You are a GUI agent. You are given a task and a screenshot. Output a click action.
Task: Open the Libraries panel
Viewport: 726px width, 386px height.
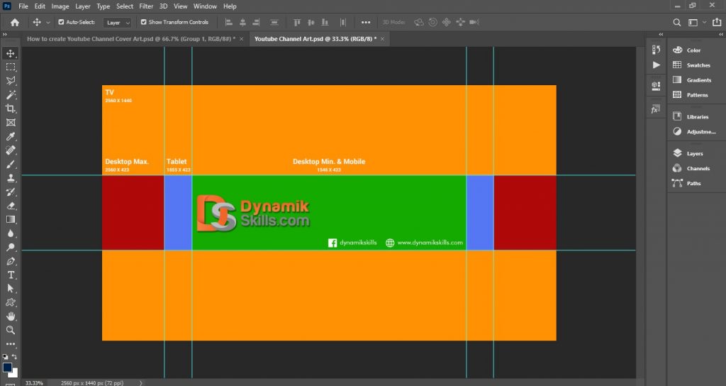click(696, 117)
